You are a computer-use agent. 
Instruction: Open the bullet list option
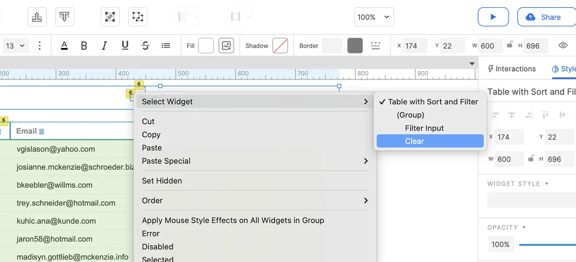(166, 46)
